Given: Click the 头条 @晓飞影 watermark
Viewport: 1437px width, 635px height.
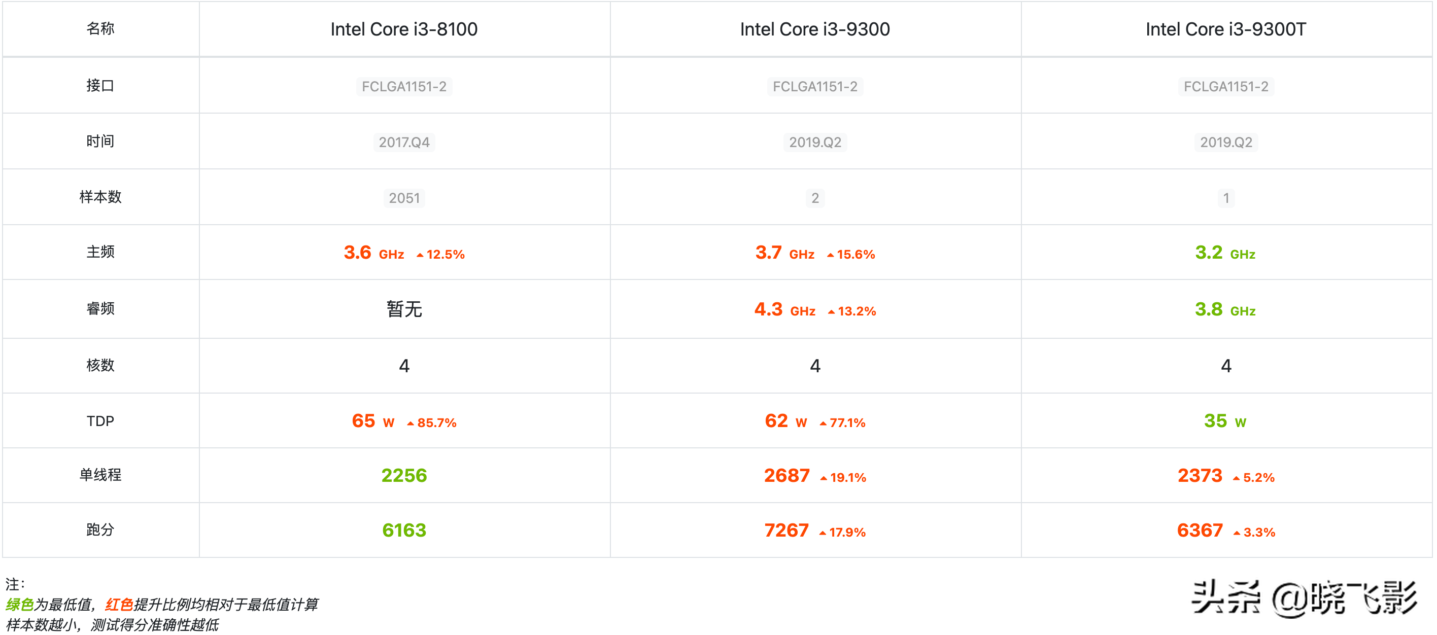Looking at the screenshot, I should click(x=1304, y=599).
